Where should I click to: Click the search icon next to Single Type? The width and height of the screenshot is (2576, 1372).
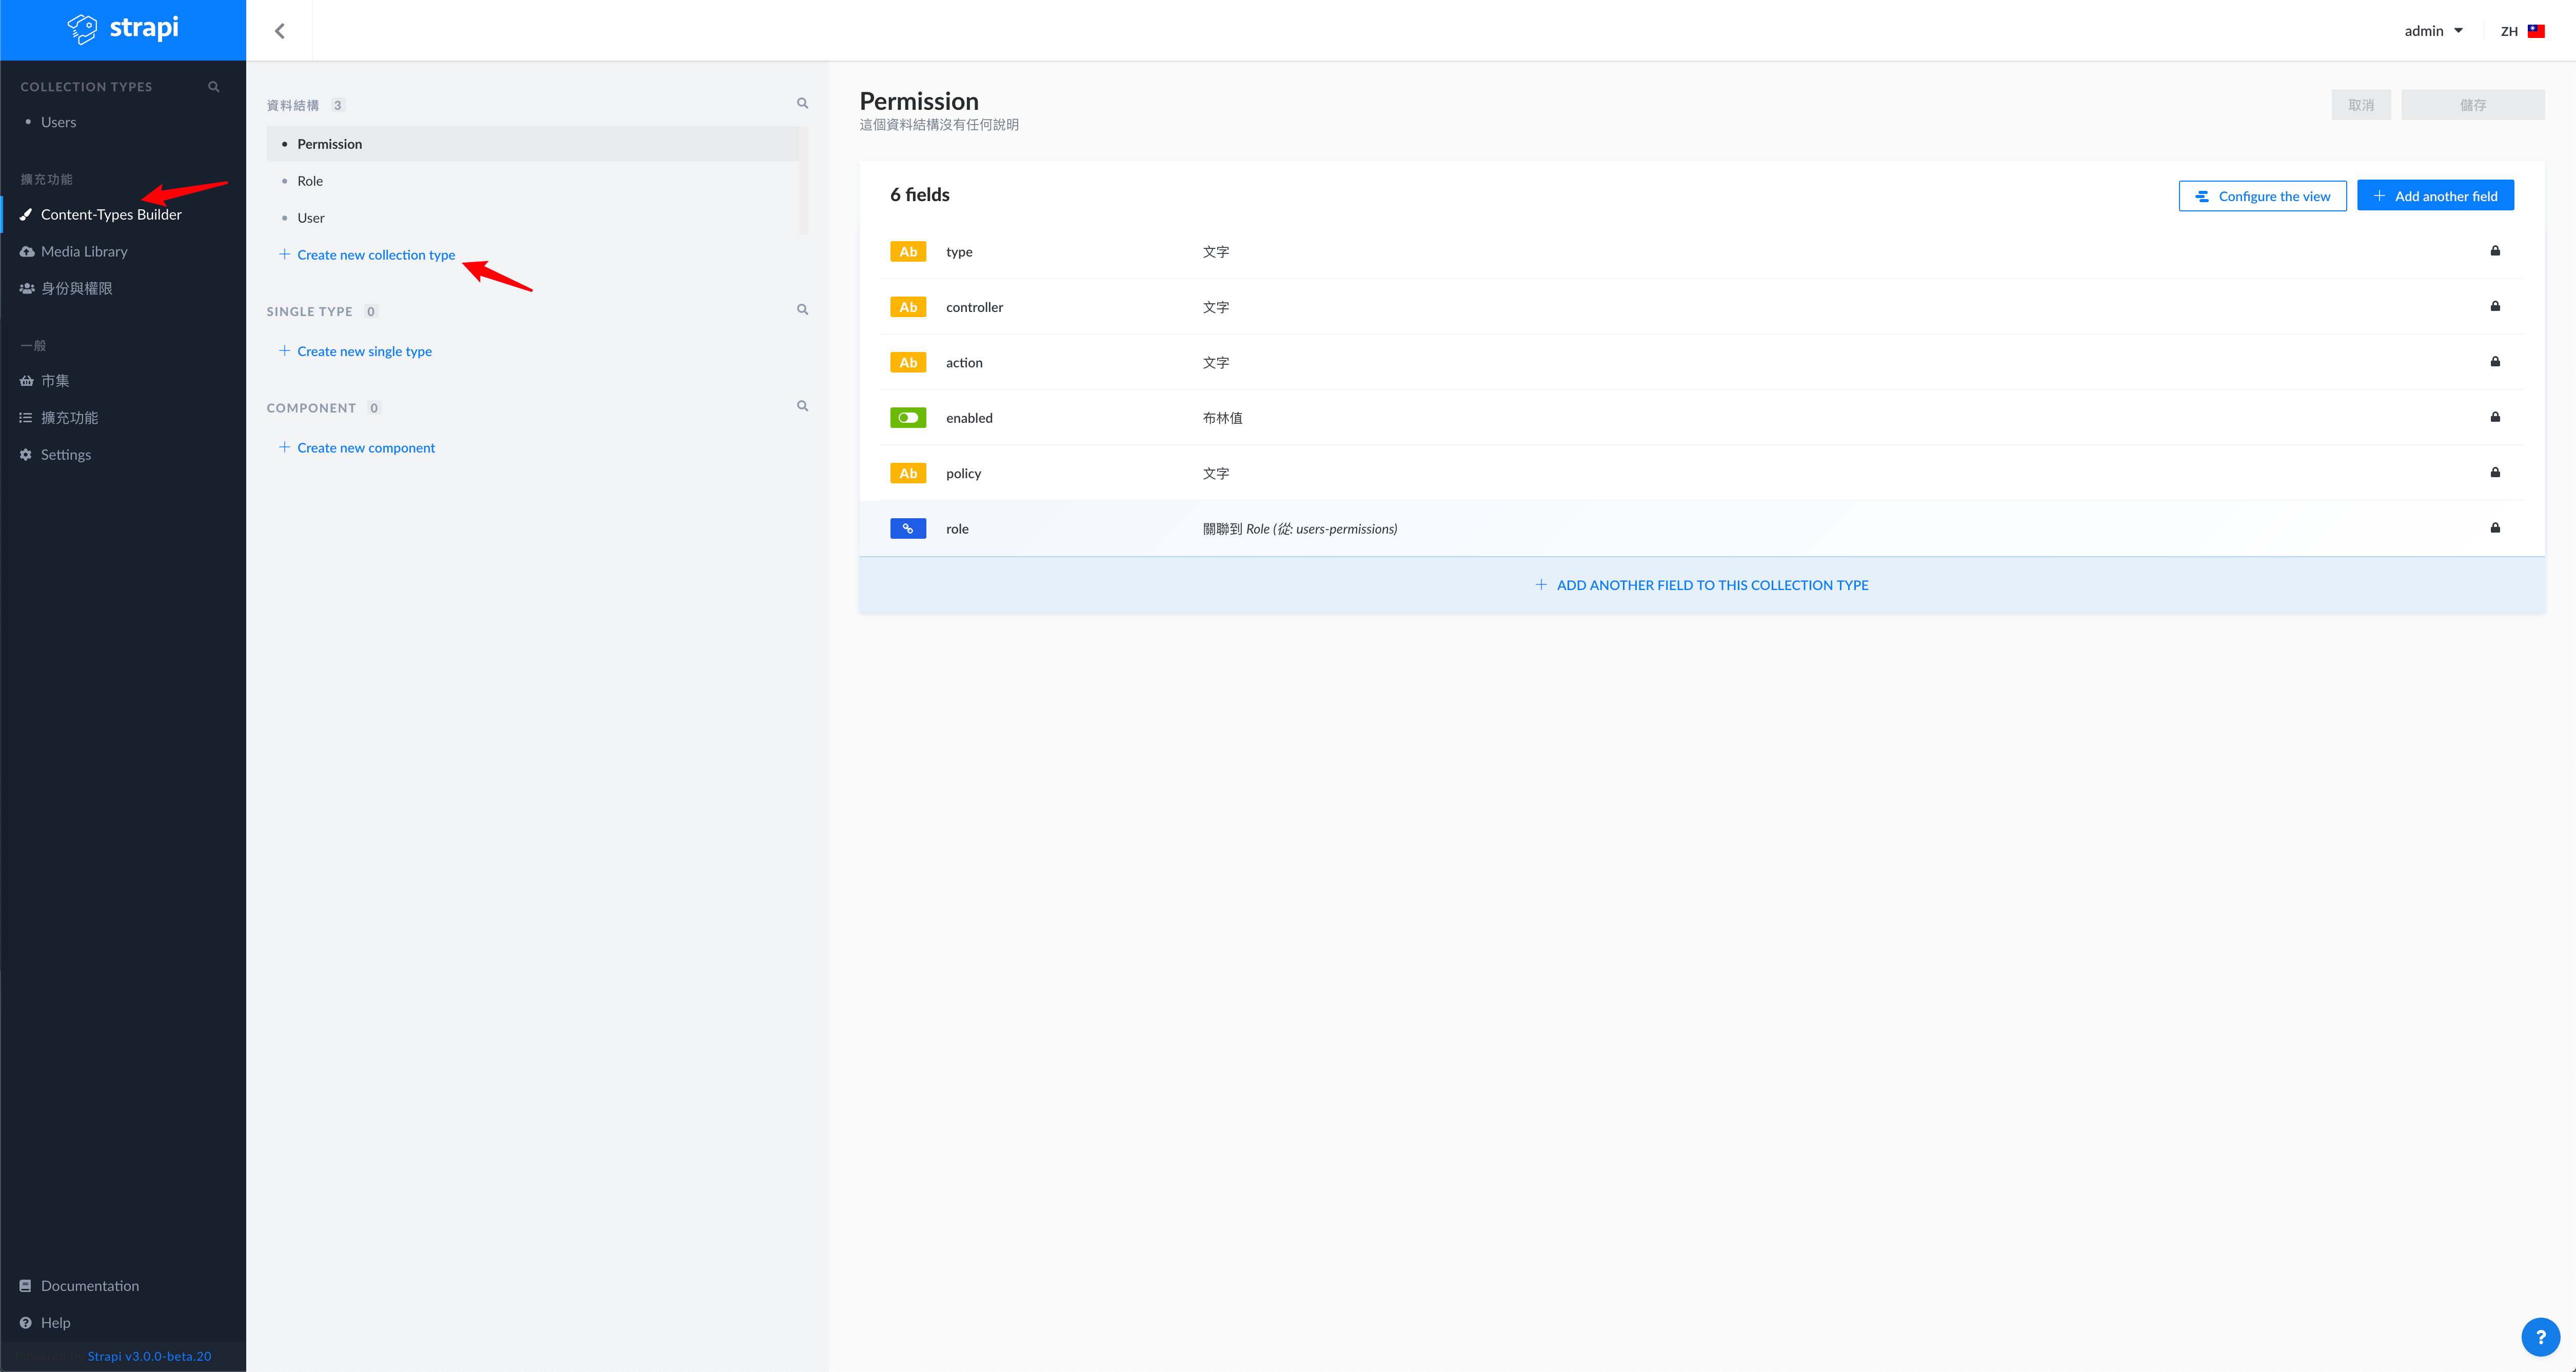click(802, 310)
